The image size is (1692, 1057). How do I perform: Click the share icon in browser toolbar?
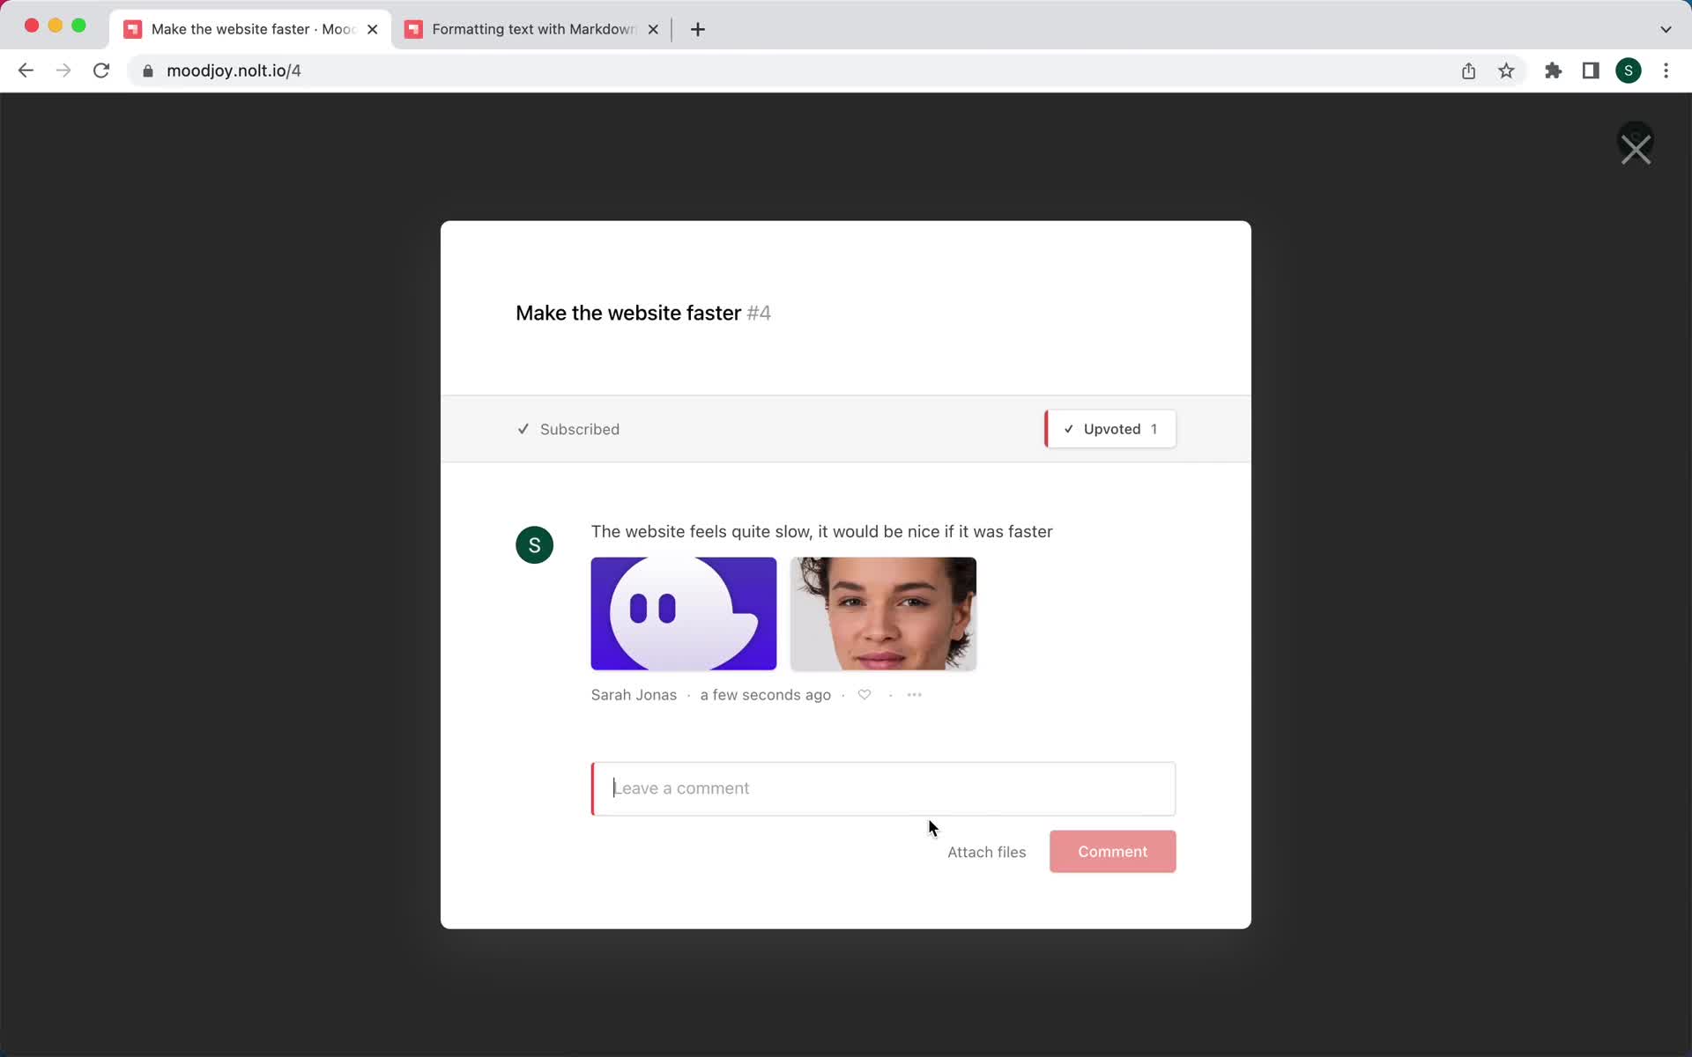click(1469, 70)
